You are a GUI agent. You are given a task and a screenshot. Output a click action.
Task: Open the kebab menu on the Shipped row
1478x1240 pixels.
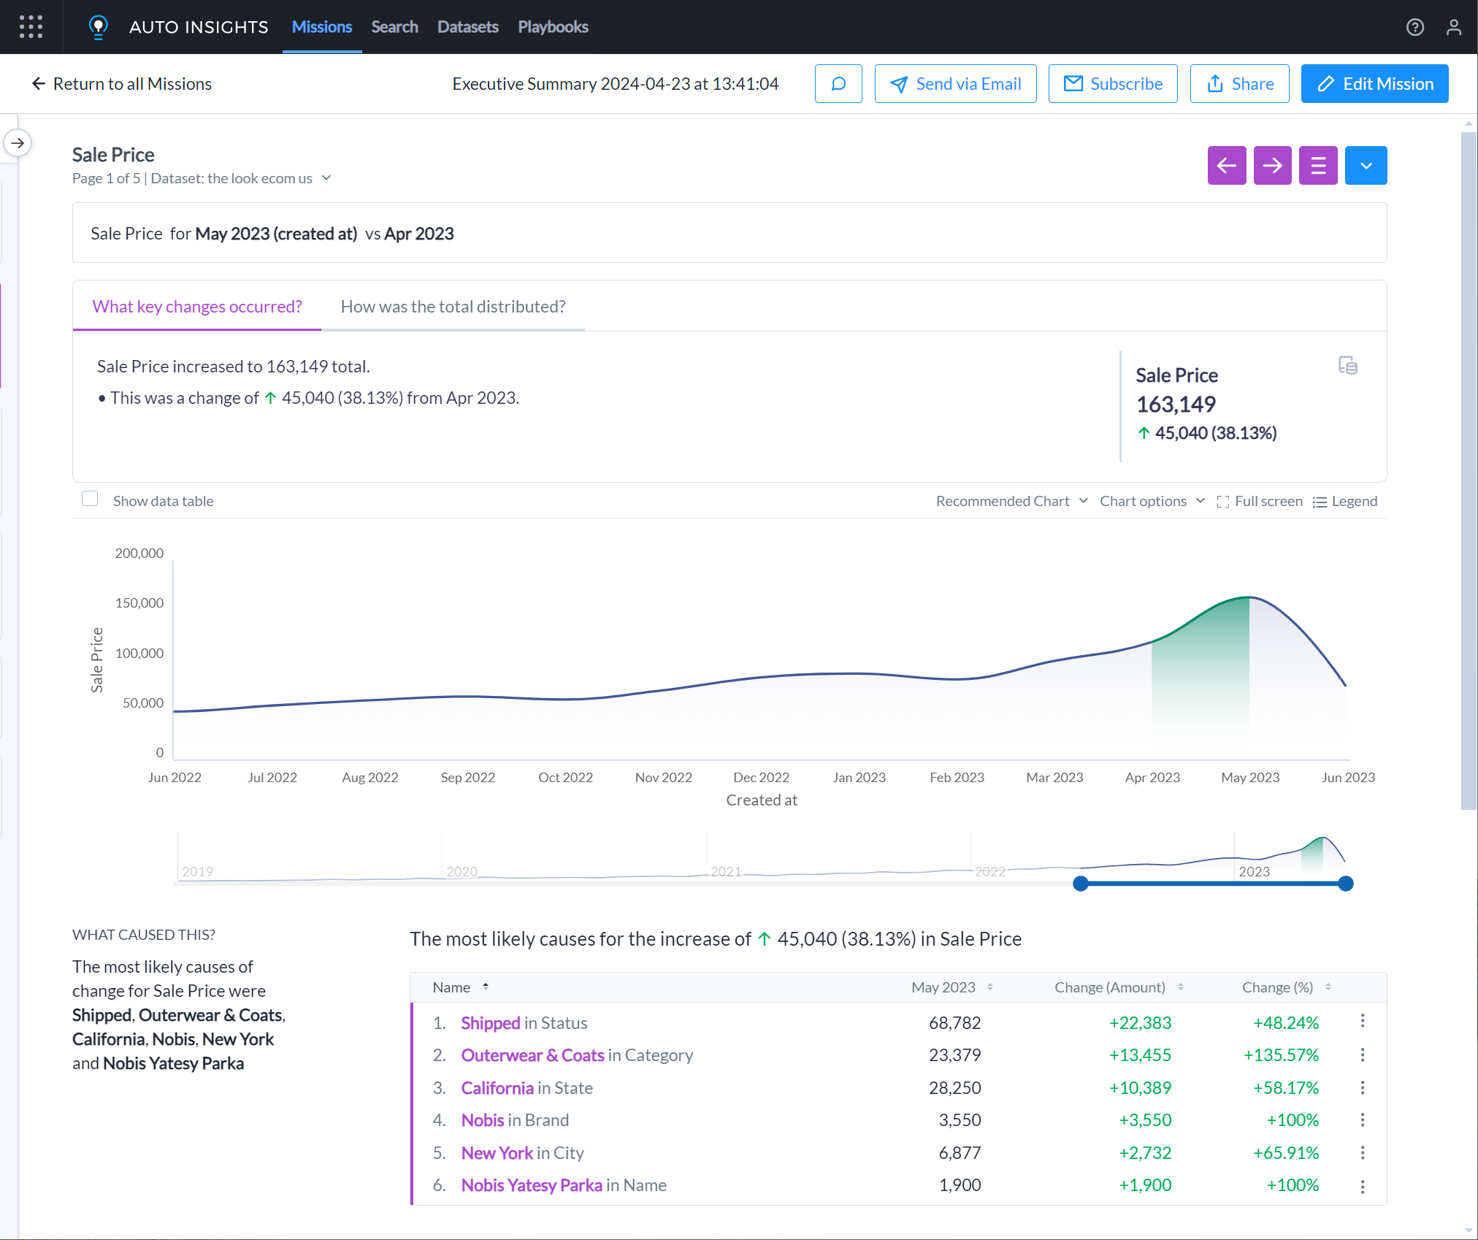(1363, 1022)
